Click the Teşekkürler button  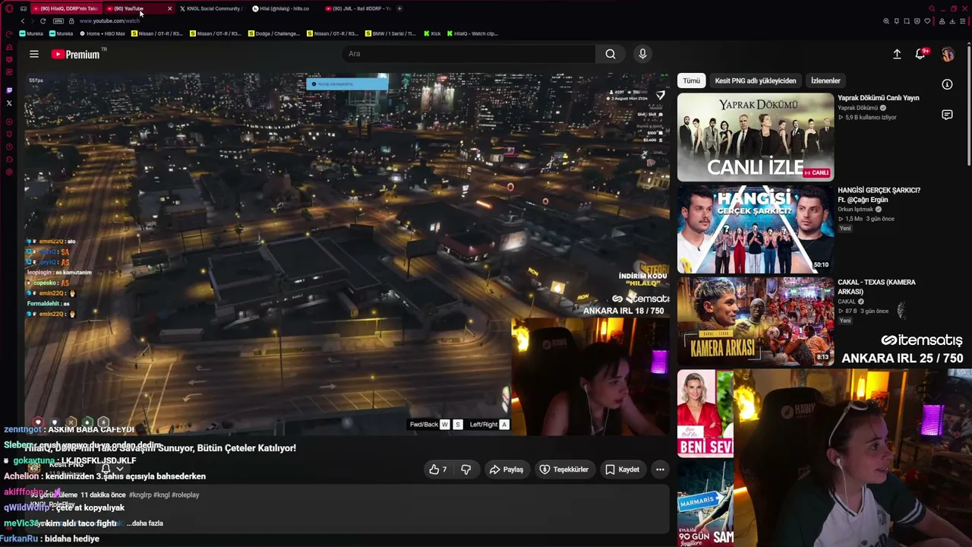coord(563,470)
